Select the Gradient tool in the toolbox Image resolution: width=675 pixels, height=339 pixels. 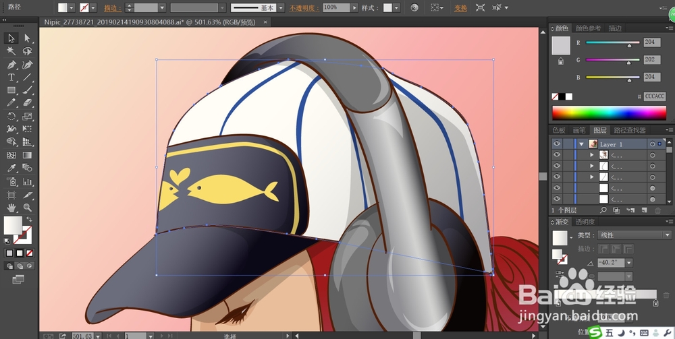click(27, 155)
